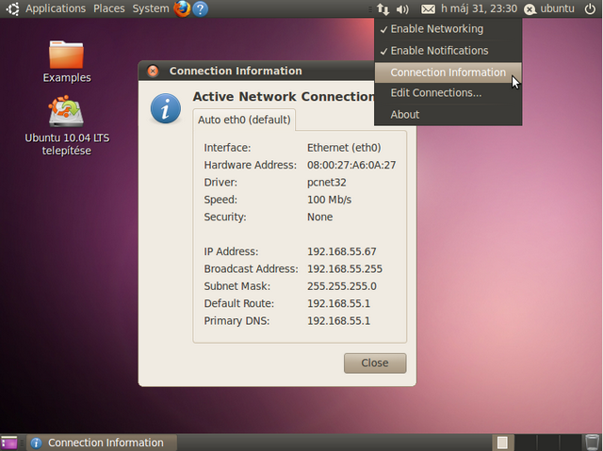603x451 pixels.
Task: Click the Show Desktop icon in the bottom panel
Action: click(x=8, y=443)
